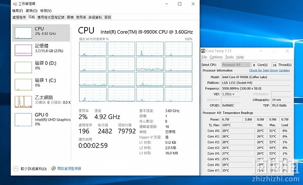303x185 pixels.
Task: Open the 磁碟 0 (D:) disk entry
Action: pyautogui.click(x=41, y=67)
